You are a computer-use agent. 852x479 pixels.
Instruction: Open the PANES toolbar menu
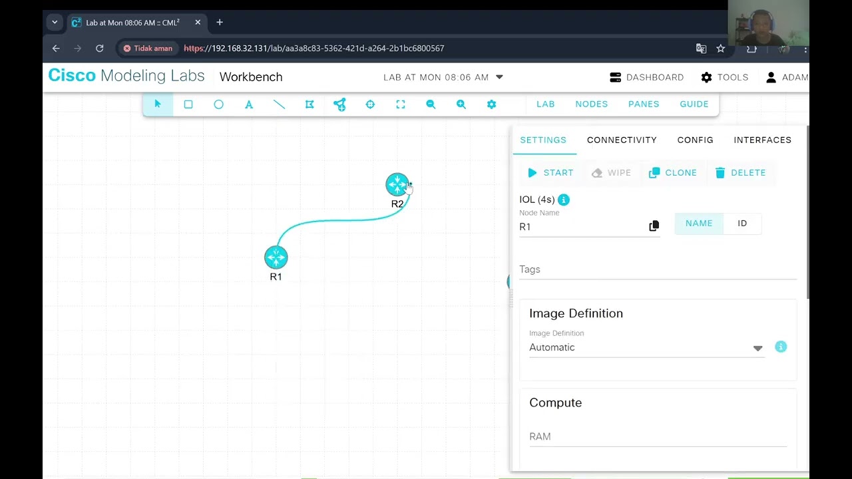644,104
